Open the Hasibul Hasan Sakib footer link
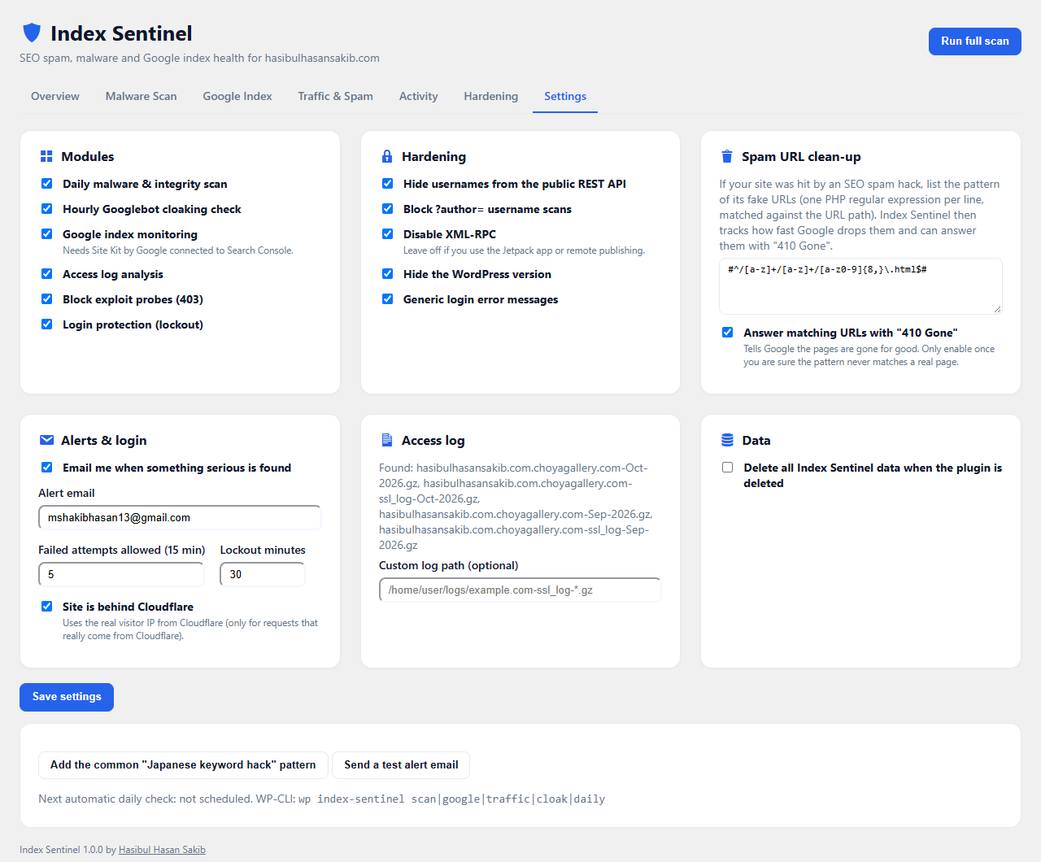 coord(162,850)
